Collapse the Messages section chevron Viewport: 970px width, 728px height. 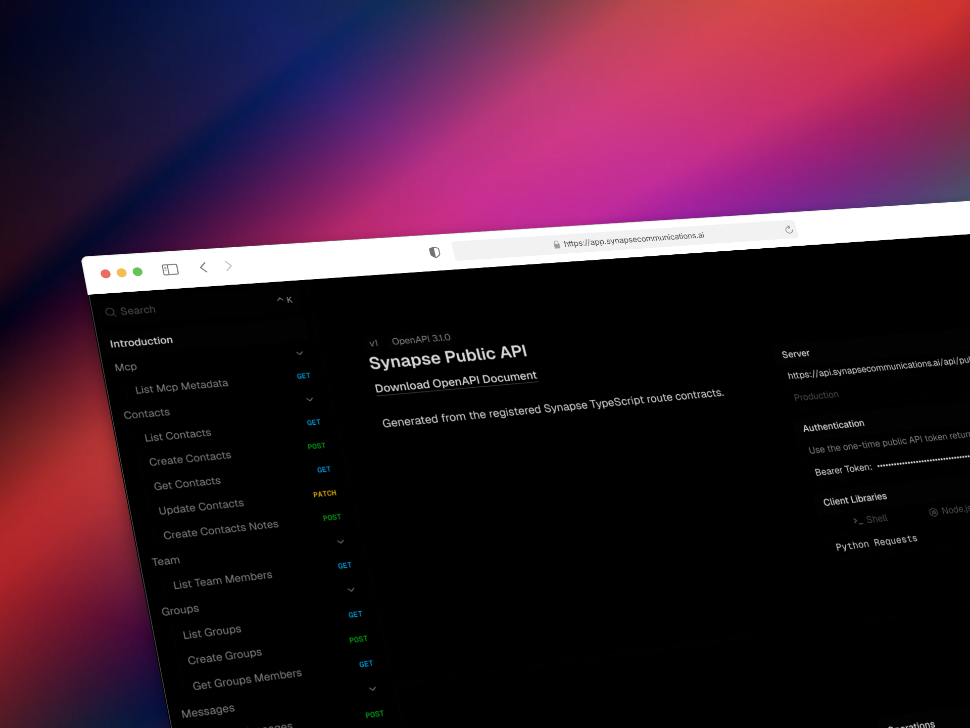point(372,689)
